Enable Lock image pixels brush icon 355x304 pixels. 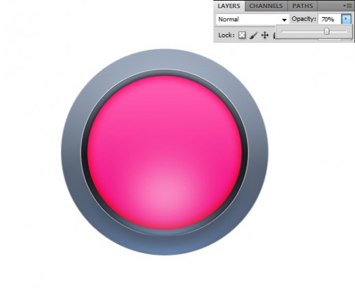[253, 35]
